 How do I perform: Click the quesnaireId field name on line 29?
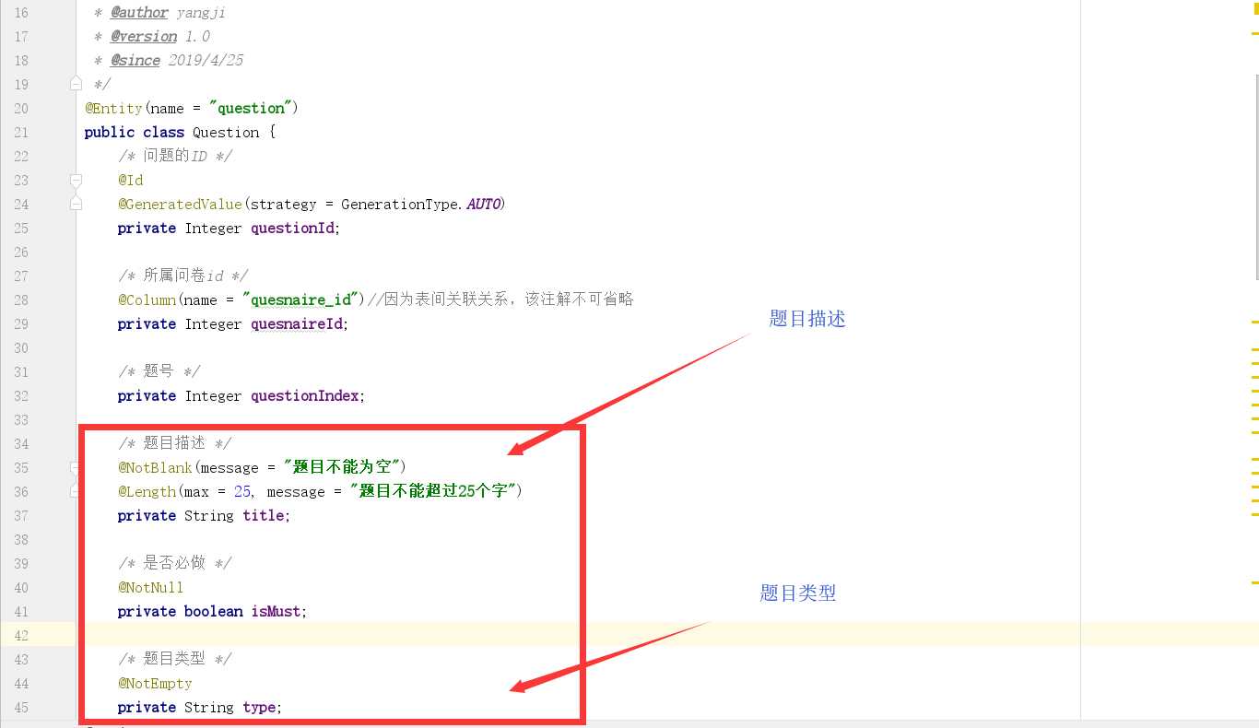click(297, 323)
